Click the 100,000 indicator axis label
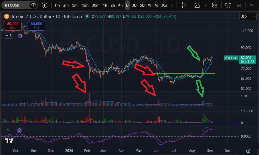Screen dimensions: 259x155 (x=247, y=111)
